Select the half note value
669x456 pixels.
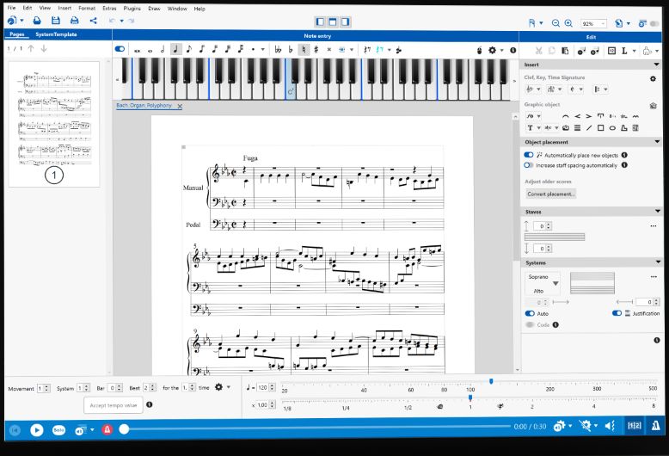163,50
